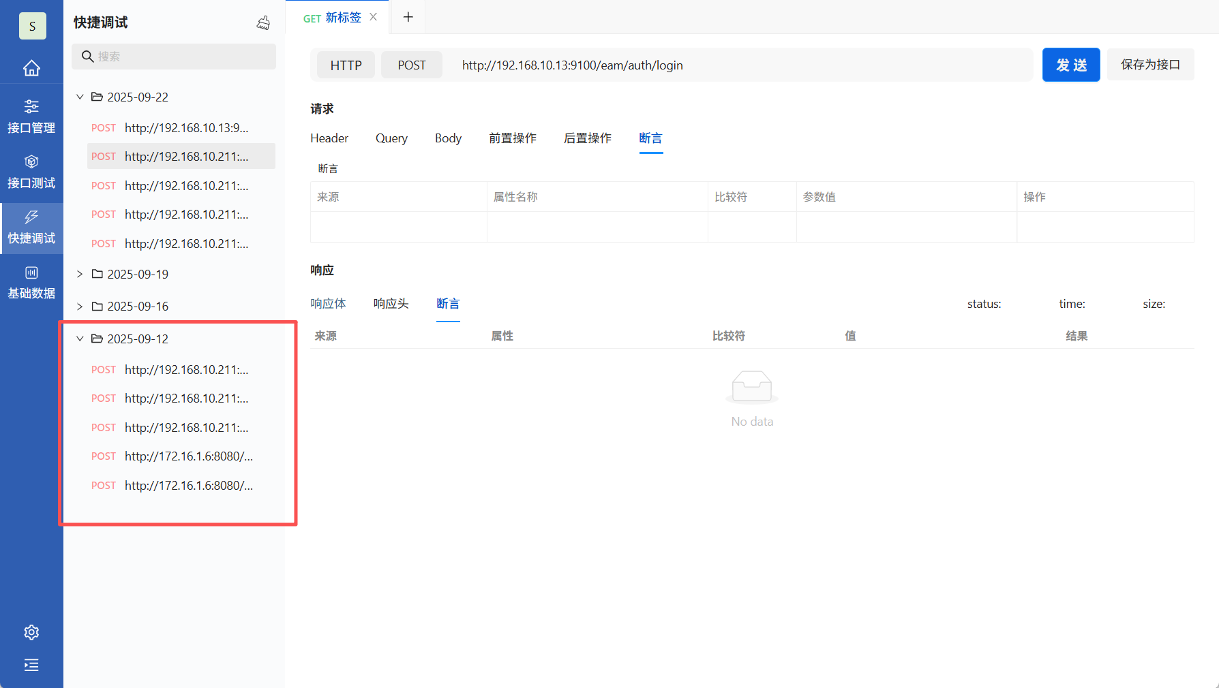Open the 接口测试 sidebar panel

pyautogui.click(x=31, y=170)
